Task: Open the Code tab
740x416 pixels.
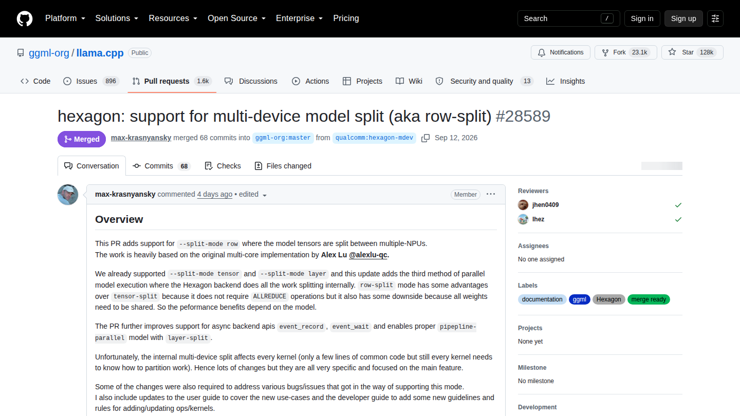Action: pos(35,81)
